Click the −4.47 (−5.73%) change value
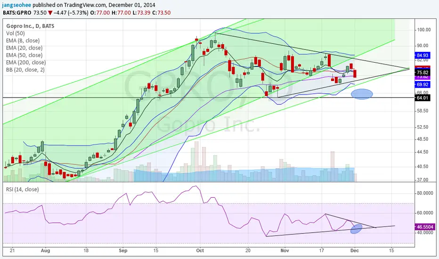 point(71,13)
